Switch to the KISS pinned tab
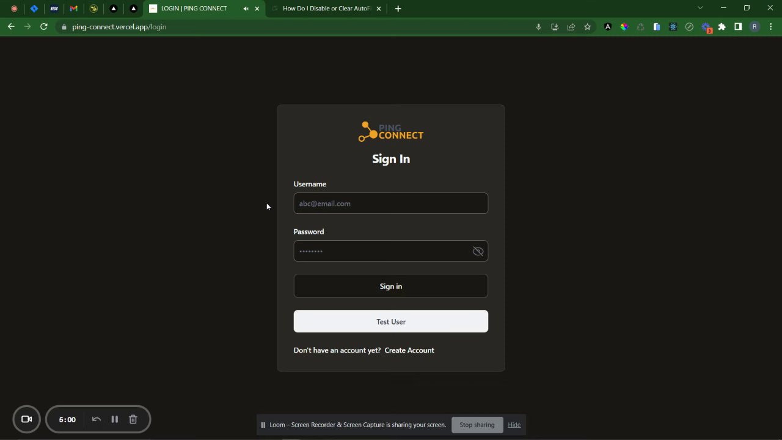The image size is (782, 440). (x=54, y=9)
